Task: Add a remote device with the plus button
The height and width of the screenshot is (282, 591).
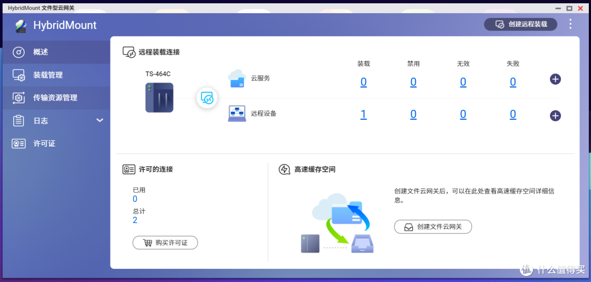Action: click(x=555, y=115)
